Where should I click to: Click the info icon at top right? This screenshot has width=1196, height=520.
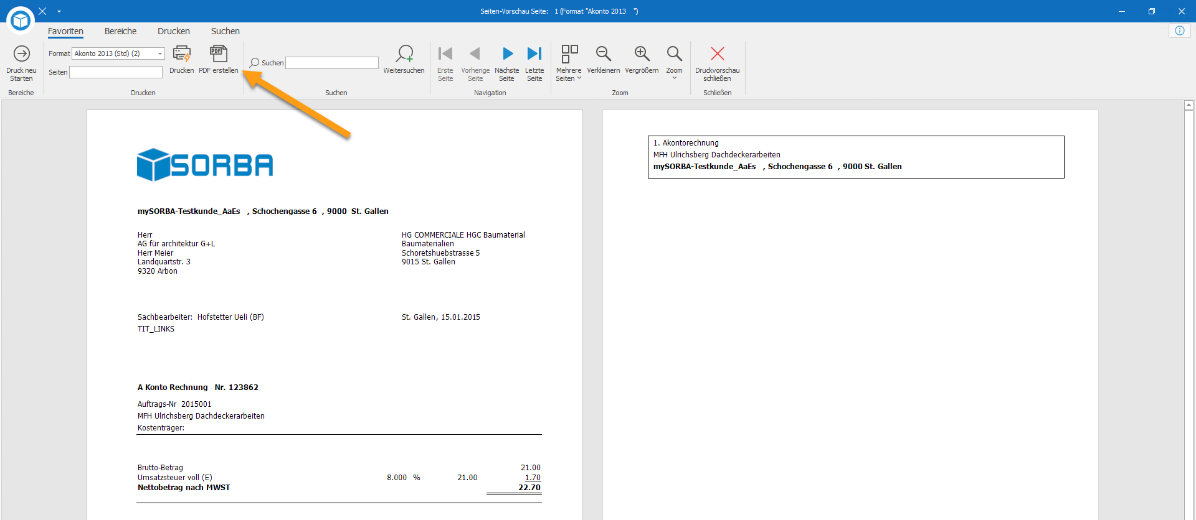point(1180,30)
